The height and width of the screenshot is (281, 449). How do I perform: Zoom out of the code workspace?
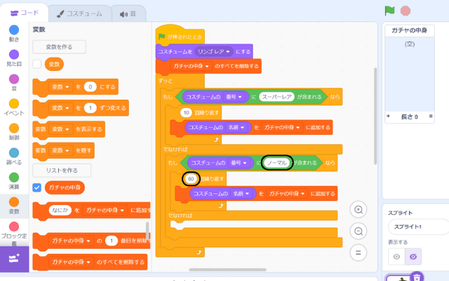click(358, 231)
